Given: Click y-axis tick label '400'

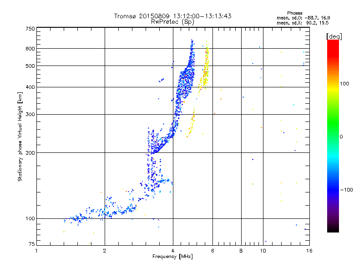Looking at the screenshot, I should (30, 87).
